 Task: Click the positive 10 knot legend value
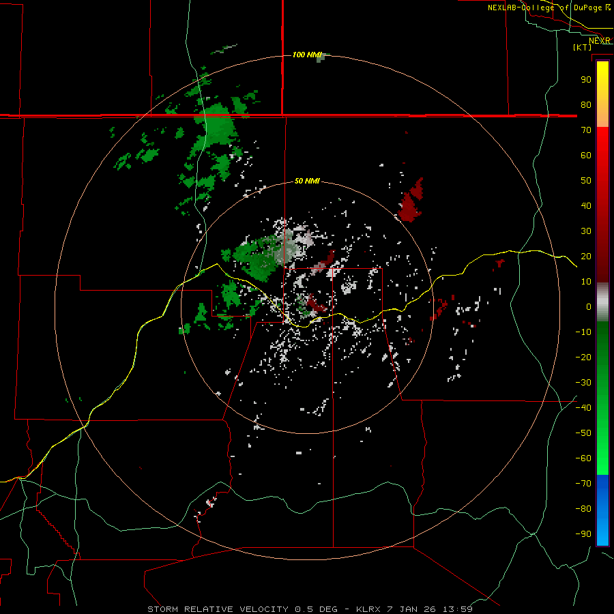click(x=586, y=282)
